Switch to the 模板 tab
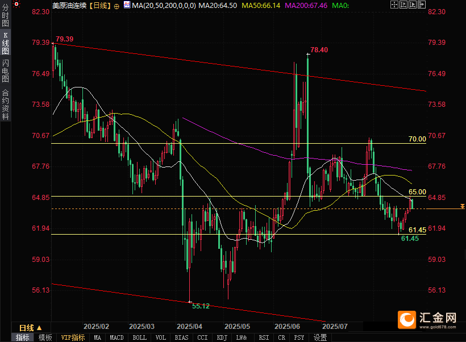The image size is (466, 342). point(45,337)
